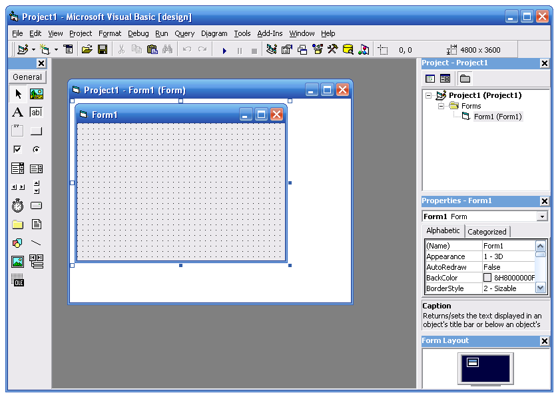Click the BorderStyle property value
560x399 pixels.
tap(509, 288)
